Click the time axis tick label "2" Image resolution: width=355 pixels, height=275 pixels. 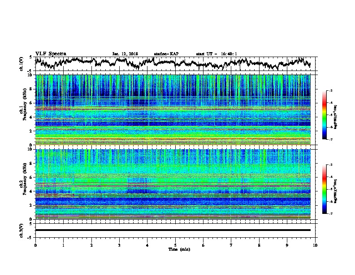click(91, 245)
